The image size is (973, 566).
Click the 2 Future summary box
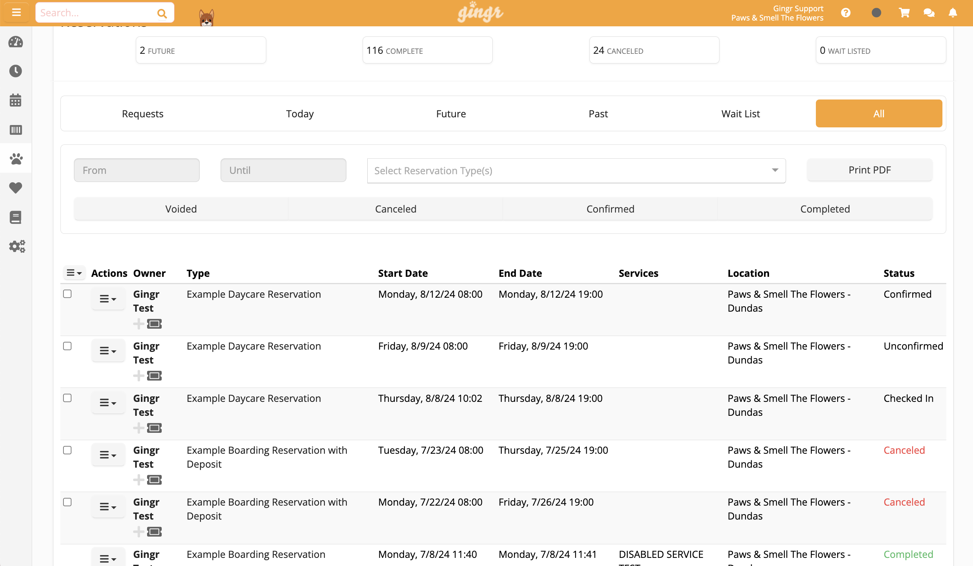point(201,50)
